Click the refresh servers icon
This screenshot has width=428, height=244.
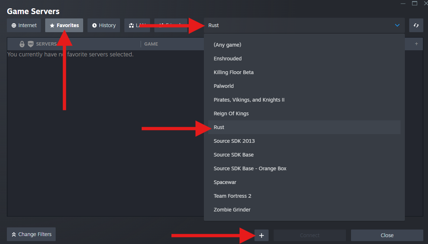click(x=416, y=25)
